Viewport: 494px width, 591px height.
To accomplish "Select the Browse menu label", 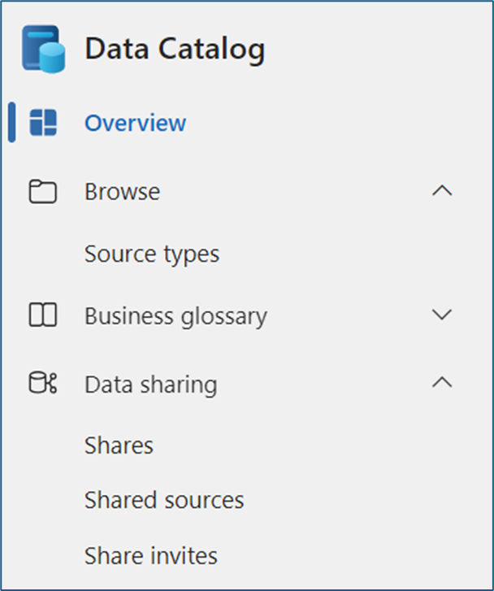I will [x=122, y=192].
